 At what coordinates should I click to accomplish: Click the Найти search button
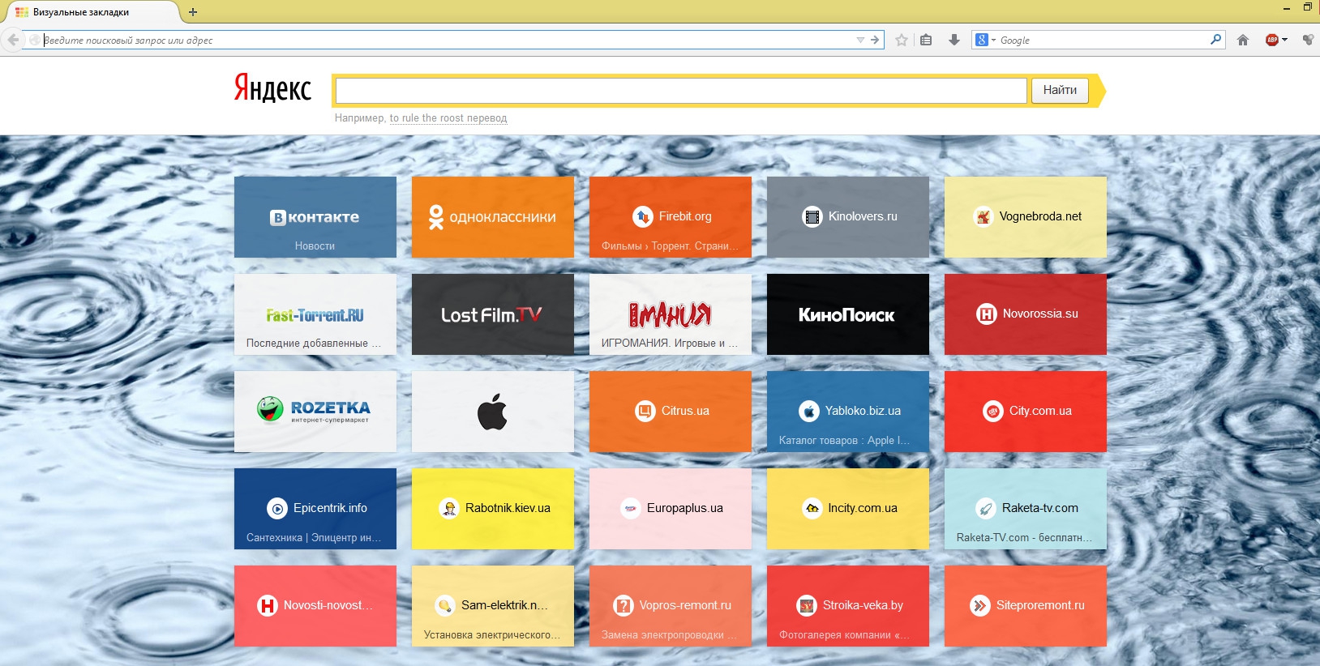[x=1060, y=90]
